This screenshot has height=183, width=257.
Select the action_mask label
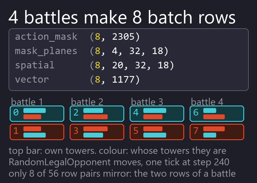[x=46, y=37]
